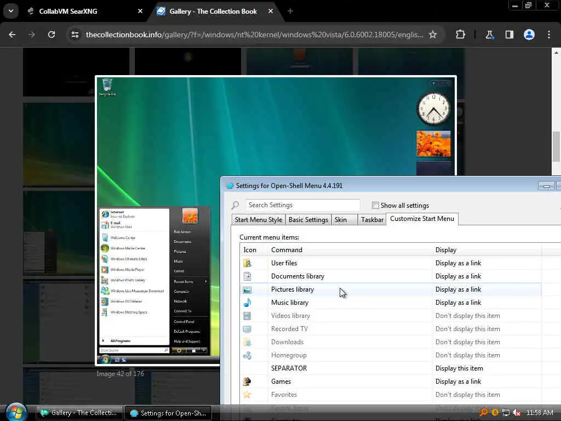The width and height of the screenshot is (561, 421).
Task: Click the orange search tray icon
Action: [484, 412]
